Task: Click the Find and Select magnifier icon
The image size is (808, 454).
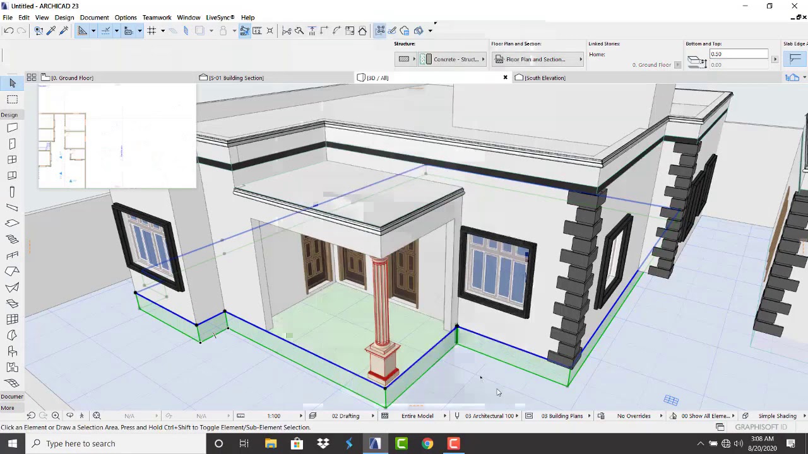Action: coord(39,30)
